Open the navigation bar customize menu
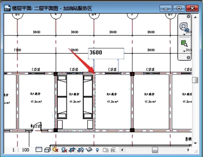Viewport: 203px width, 157px height. tap(189, 57)
